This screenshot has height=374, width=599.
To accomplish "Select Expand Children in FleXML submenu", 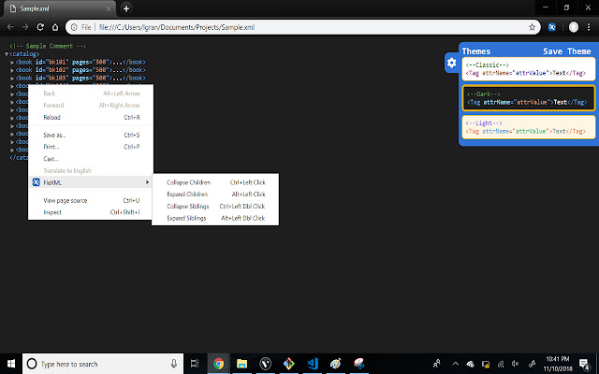I will pyautogui.click(x=215, y=194).
